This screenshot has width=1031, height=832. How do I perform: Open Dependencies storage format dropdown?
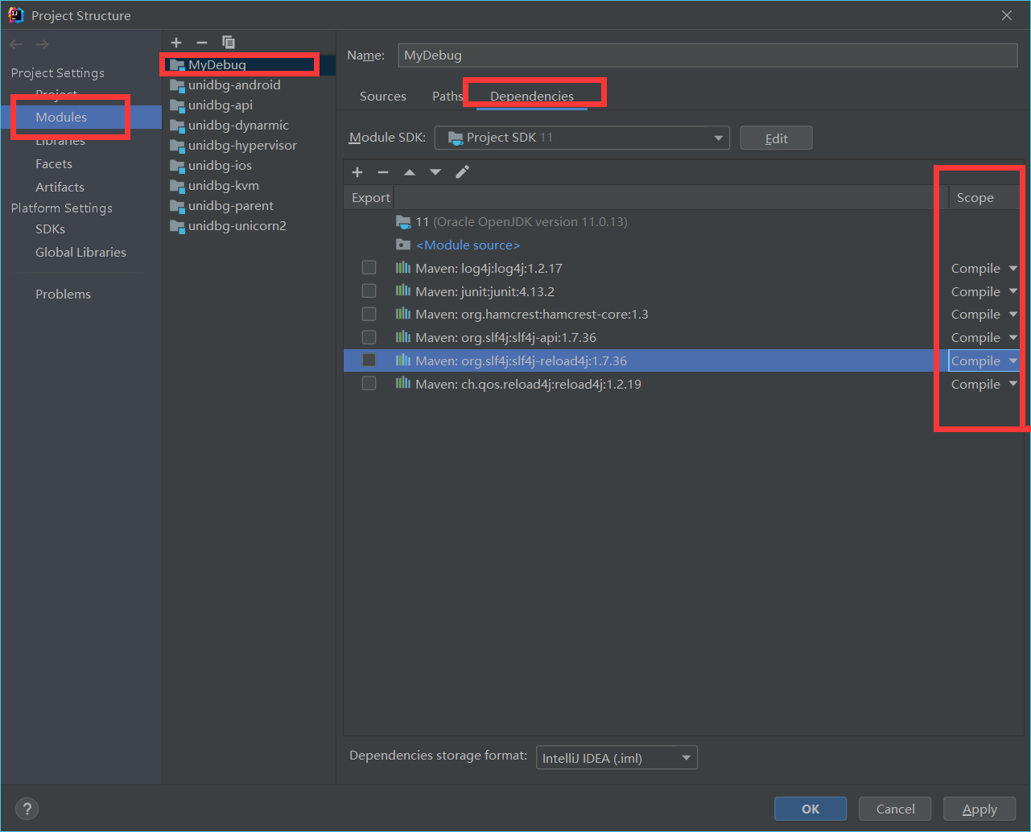pyautogui.click(x=617, y=758)
